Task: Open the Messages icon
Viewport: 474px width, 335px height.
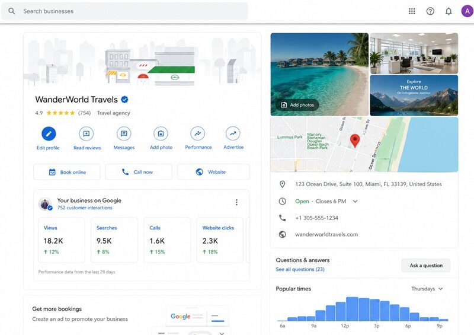Action: (124, 133)
